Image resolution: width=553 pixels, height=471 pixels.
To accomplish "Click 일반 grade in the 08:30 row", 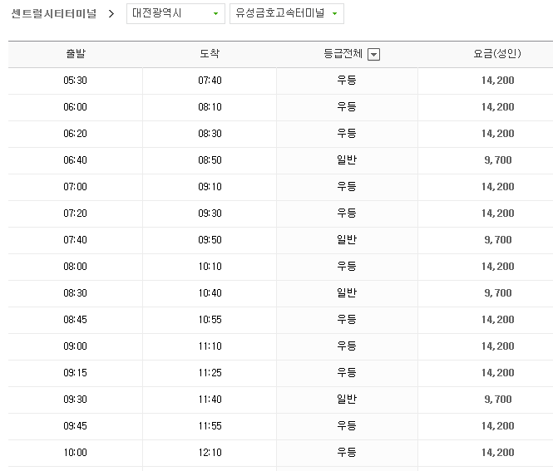I will pyautogui.click(x=347, y=293).
